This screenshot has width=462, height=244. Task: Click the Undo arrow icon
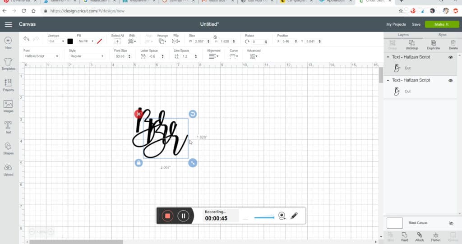click(x=27, y=39)
